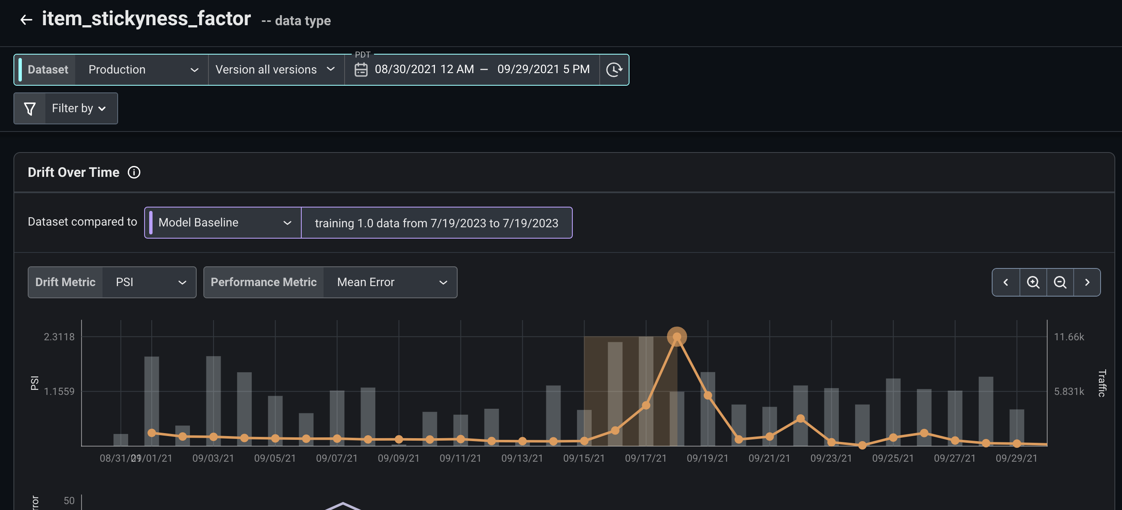Click the 09/29/21 axis label
Image resolution: width=1122 pixels, height=510 pixels.
tap(1016, 458)
